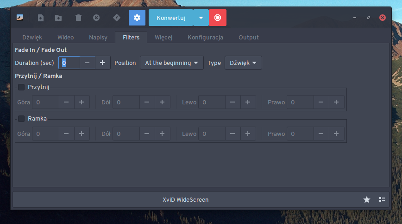Increase the Przytnij Lewo value
This screenshot has height=224, width=402.
[248, 102]
